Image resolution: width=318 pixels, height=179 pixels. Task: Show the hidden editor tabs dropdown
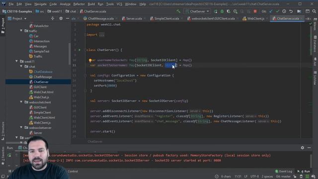(x=308, y=18)
